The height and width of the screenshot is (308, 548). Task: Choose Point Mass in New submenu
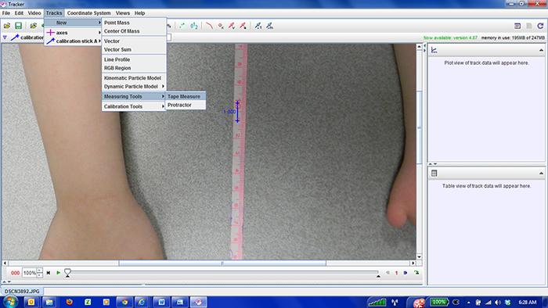tap(134, 23)
